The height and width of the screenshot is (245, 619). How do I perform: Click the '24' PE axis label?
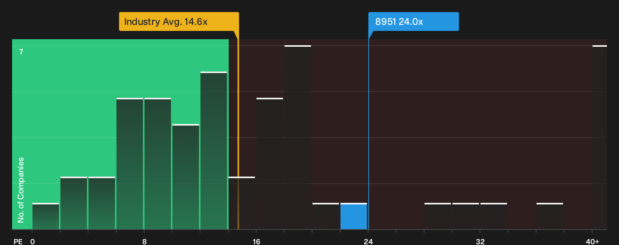tap(368, 241)
